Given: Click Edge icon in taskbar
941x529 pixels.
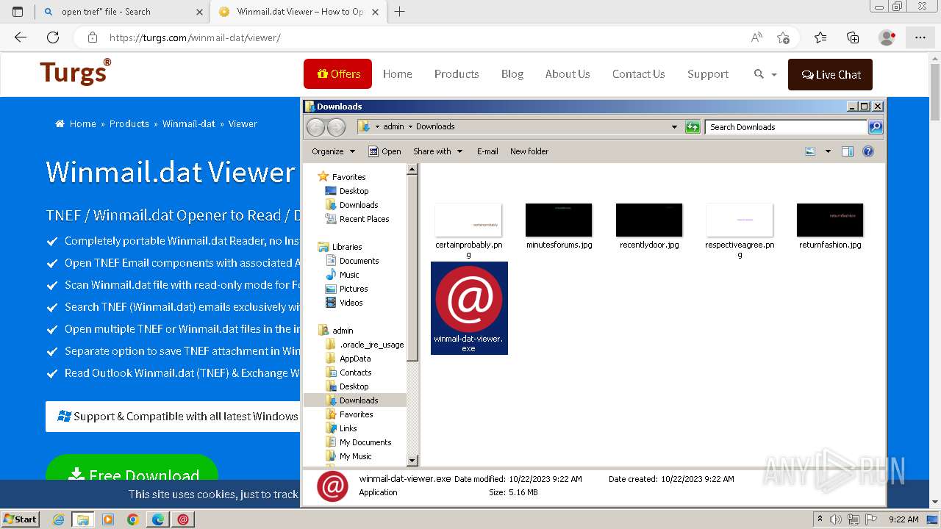Looking at the screenshot, I should (x=158, y=519).
